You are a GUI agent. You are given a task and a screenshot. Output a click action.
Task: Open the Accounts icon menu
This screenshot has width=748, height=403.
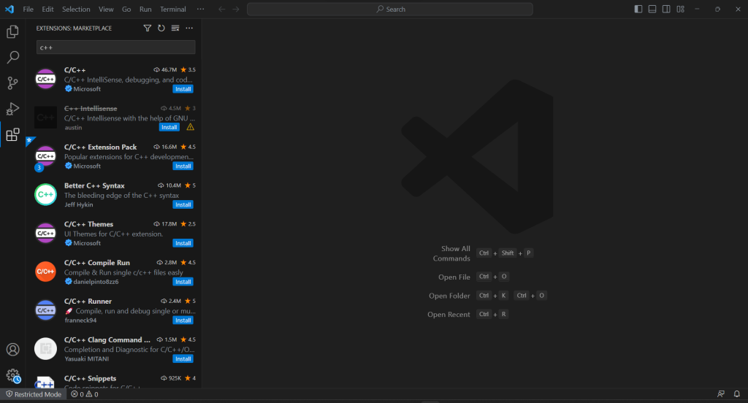point(12,350)
